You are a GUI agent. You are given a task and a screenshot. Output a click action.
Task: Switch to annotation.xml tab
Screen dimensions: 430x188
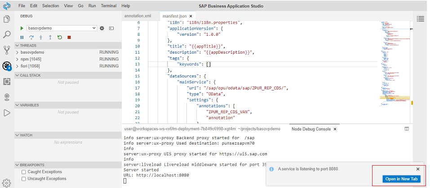pos(137,16)
